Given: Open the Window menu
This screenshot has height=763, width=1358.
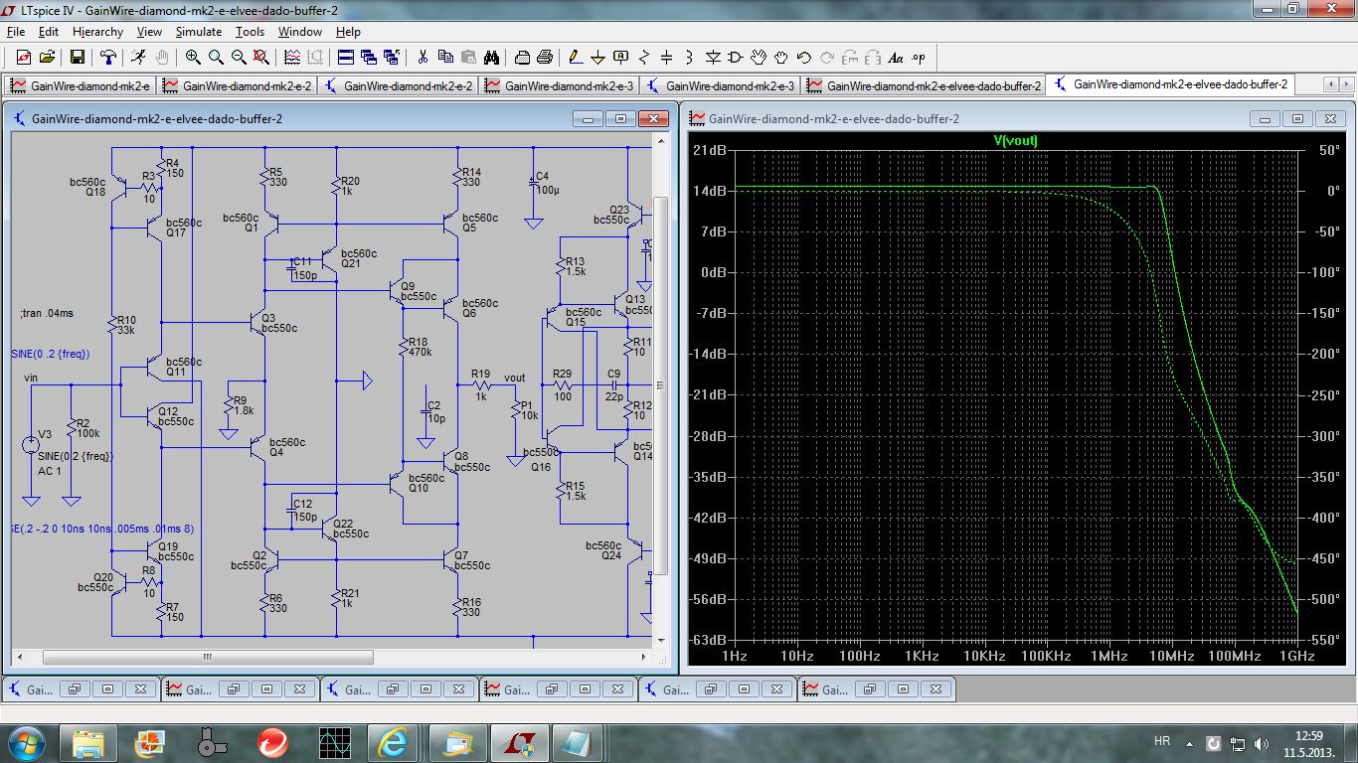Looking at the screenshot, I should (299, 32).
